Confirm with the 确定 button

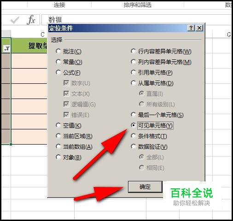[145, 187]
